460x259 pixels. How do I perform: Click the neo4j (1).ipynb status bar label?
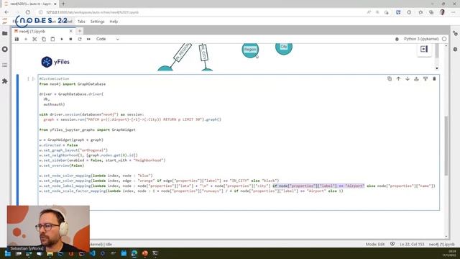(441, 245)
